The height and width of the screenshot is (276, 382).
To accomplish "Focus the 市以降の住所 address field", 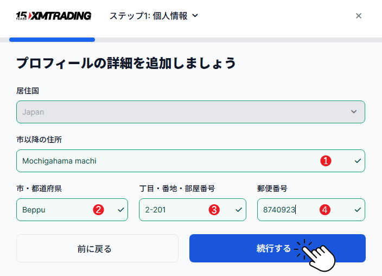I will [x=163, y=161].
